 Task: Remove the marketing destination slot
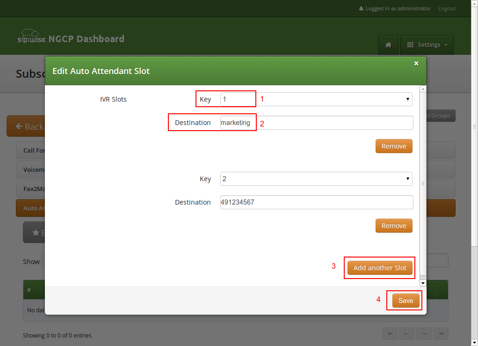394,146
